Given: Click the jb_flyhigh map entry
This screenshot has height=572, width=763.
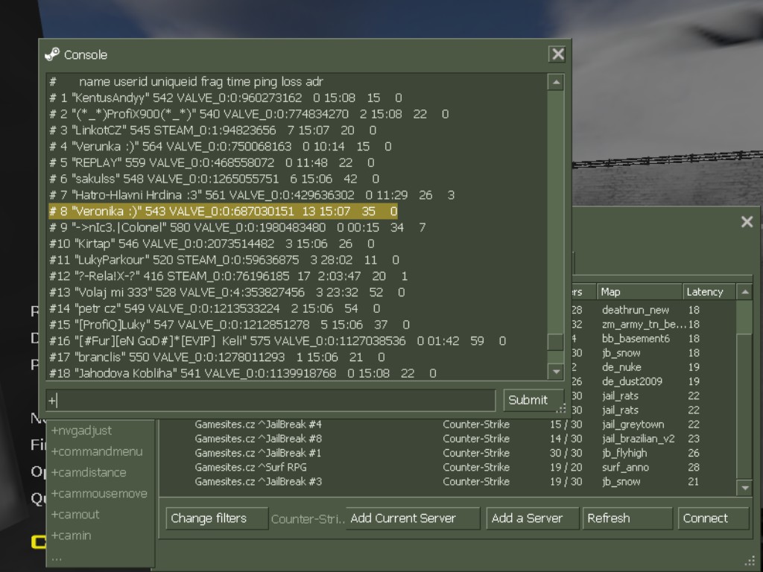Looking at the screenshot, I should point(624,453).
